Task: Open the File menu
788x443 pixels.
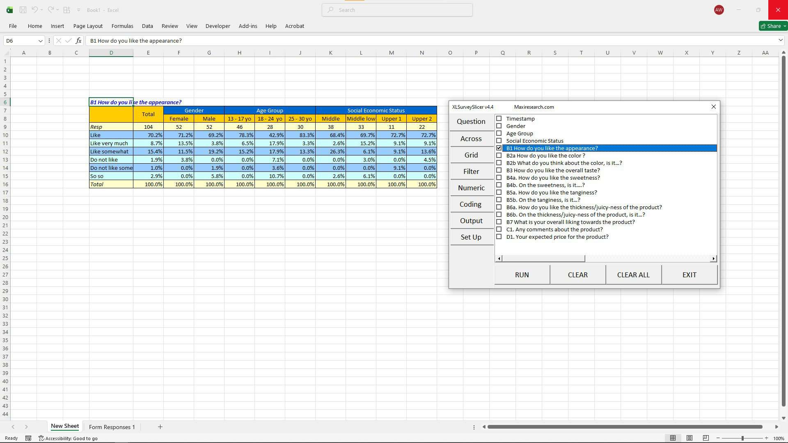Action: click(x=13, y=26)
